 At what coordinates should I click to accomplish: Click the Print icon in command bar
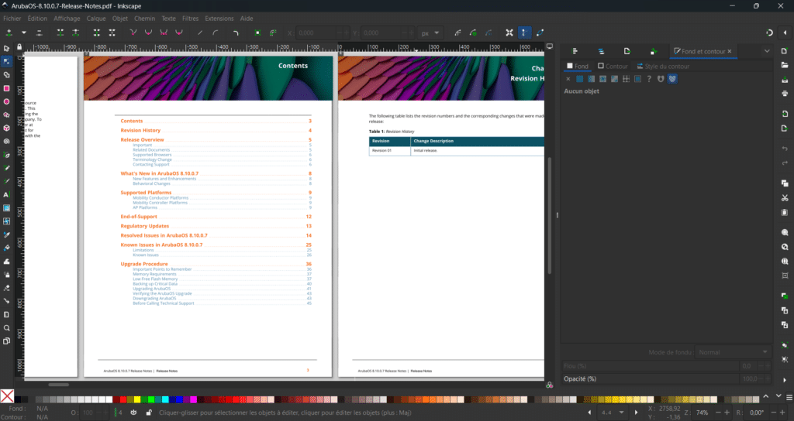[785, 94]
